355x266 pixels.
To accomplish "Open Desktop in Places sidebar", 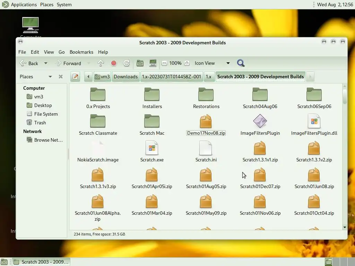I will pos(40,105).
